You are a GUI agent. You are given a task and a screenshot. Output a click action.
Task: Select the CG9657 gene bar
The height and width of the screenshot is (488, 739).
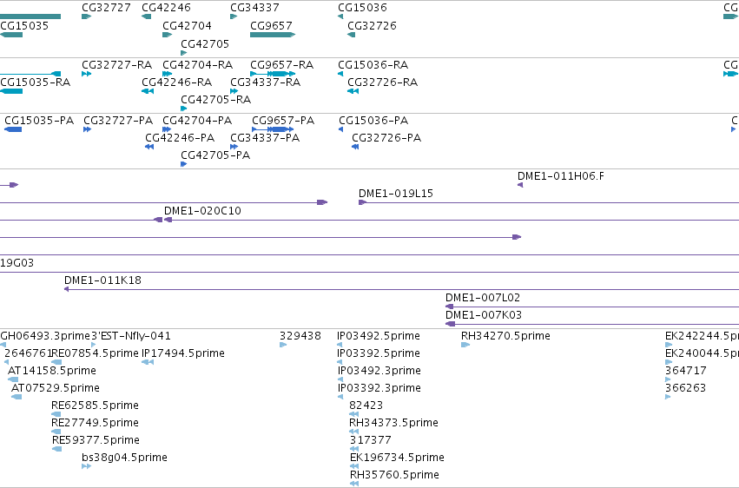pos(273,35)
